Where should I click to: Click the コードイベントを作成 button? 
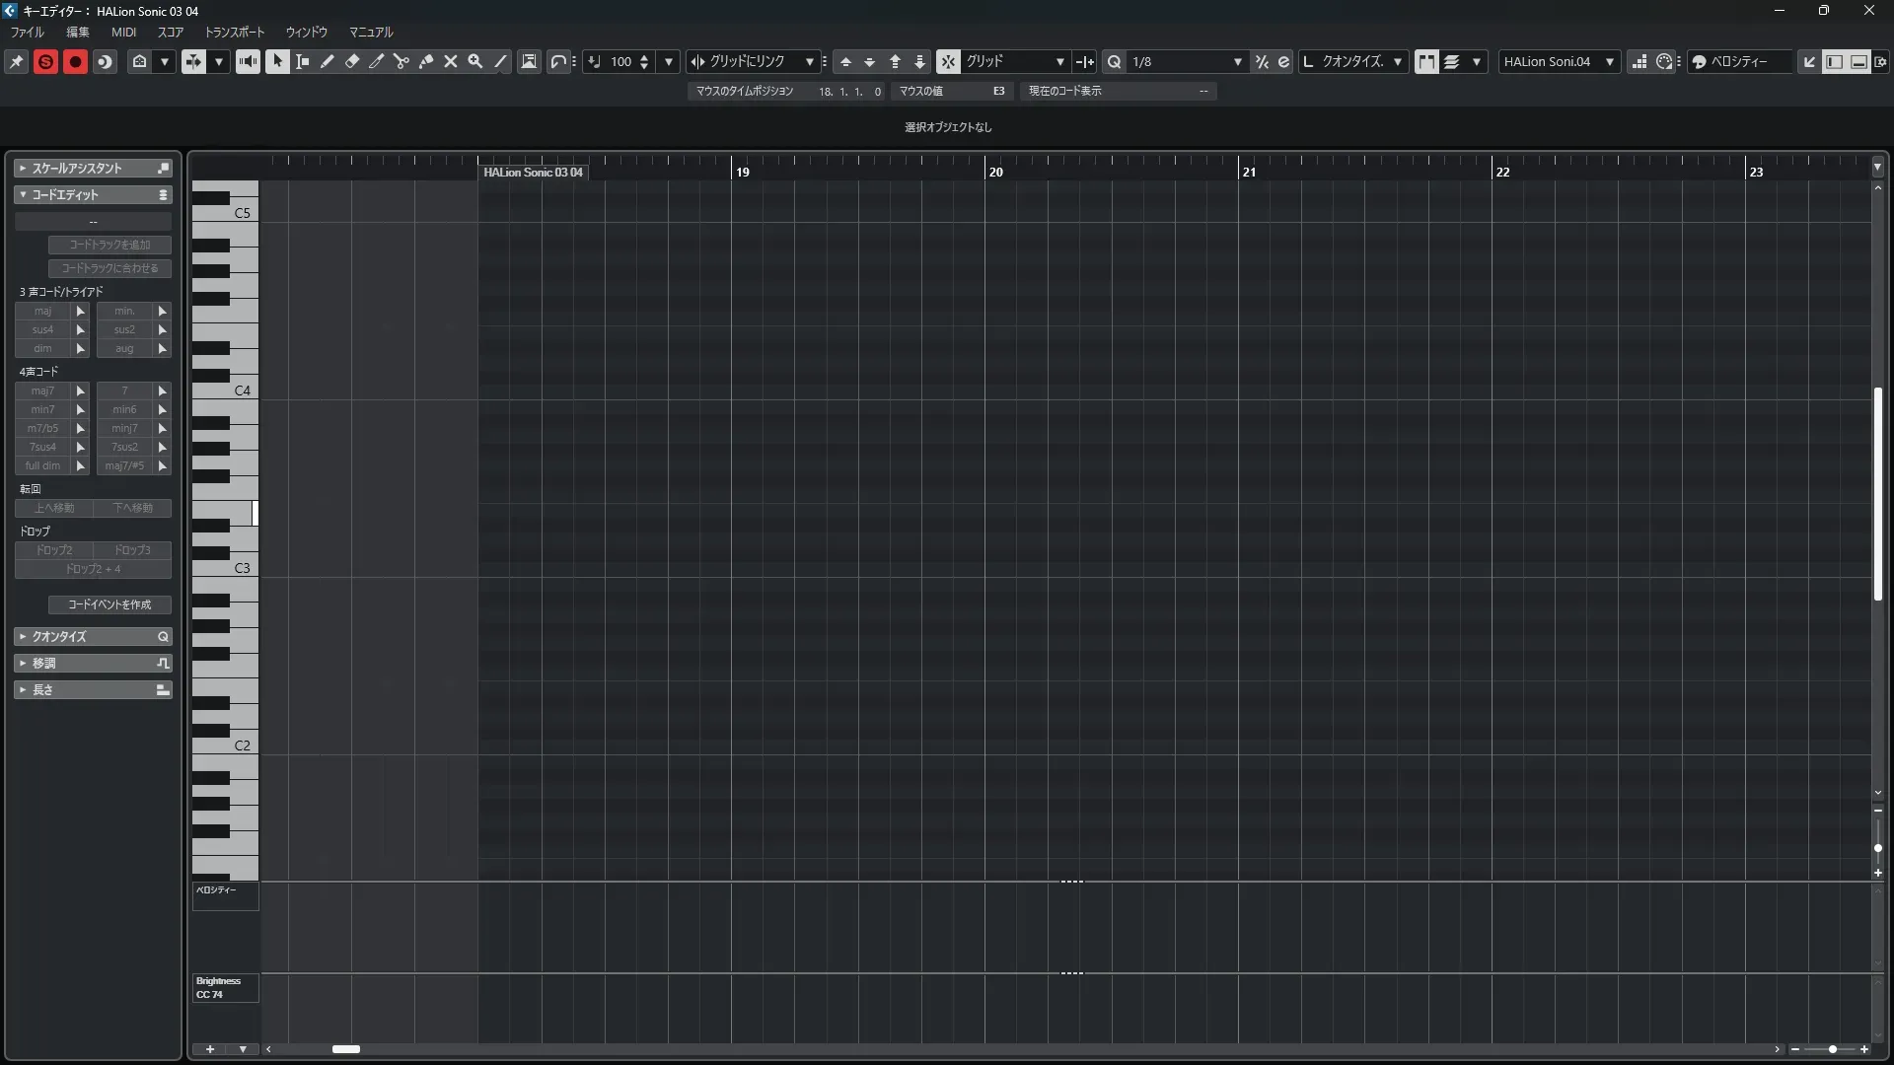coord(109,604)
